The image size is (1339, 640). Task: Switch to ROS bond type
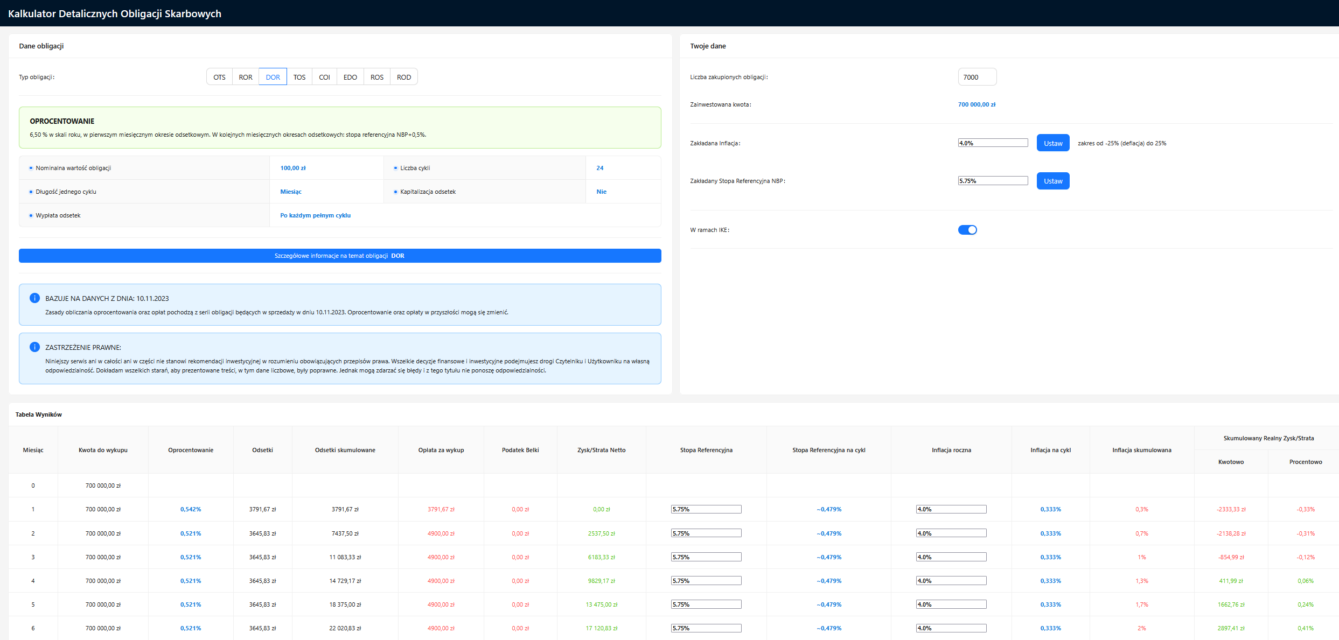coord(377,77)
